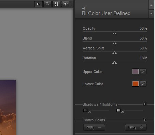Image resolution: width=155 pixels, height=135 pixels.
Task: Click the Blend 50% value
Action: point(143,38)
